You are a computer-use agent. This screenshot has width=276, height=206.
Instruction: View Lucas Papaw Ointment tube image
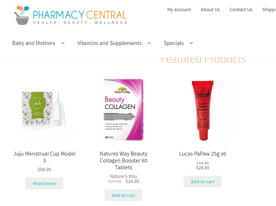203,110
